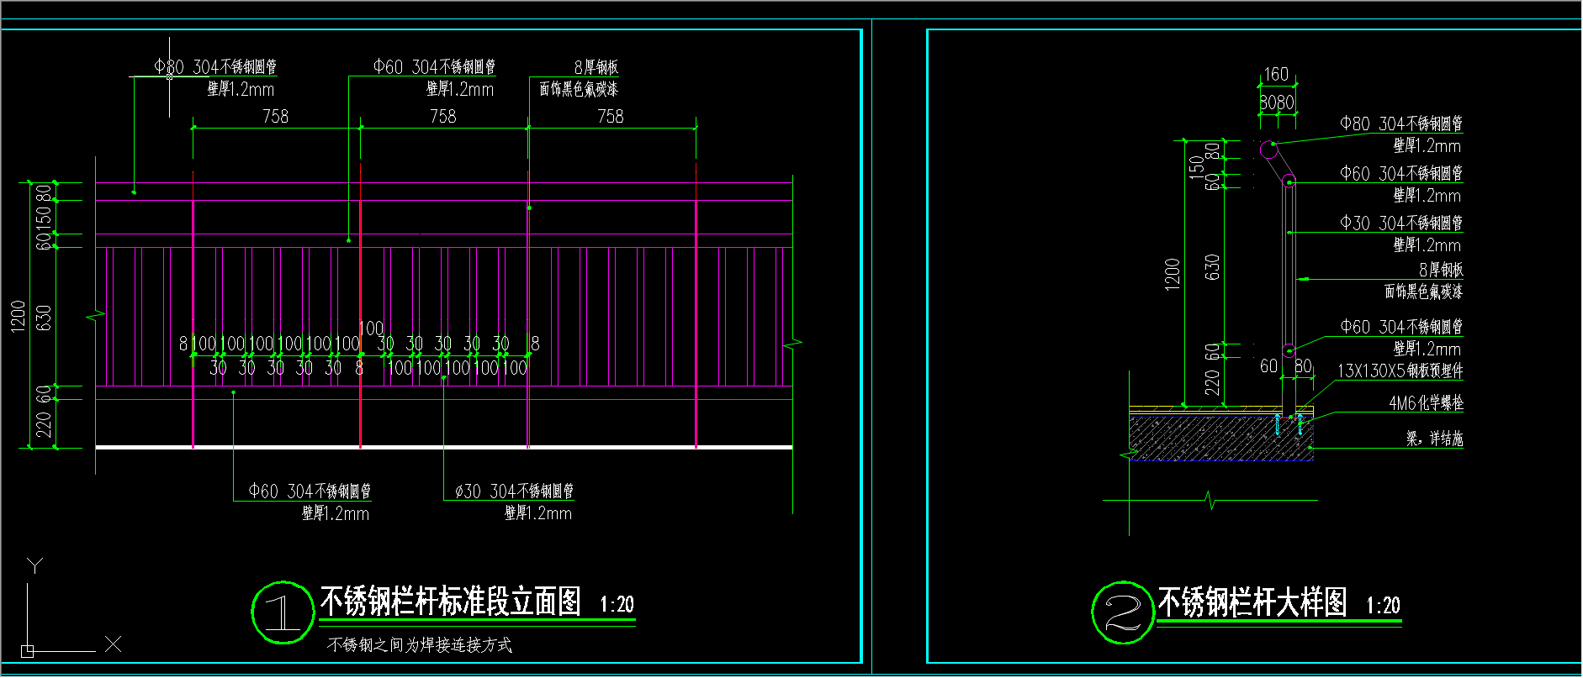The width and height of the screenshot is (1583, 678).
Task: Select the 梁，详结施 annotation text
Action: point(1434,439)
